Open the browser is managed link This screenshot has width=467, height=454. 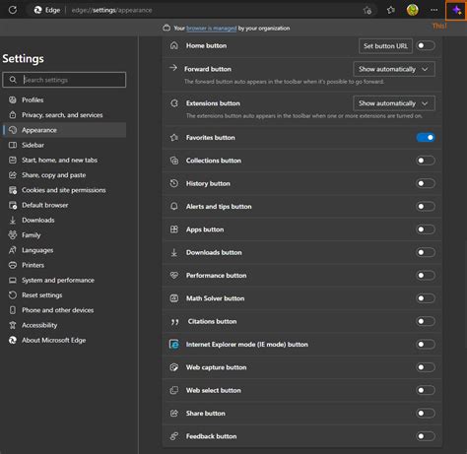point(212,29)
